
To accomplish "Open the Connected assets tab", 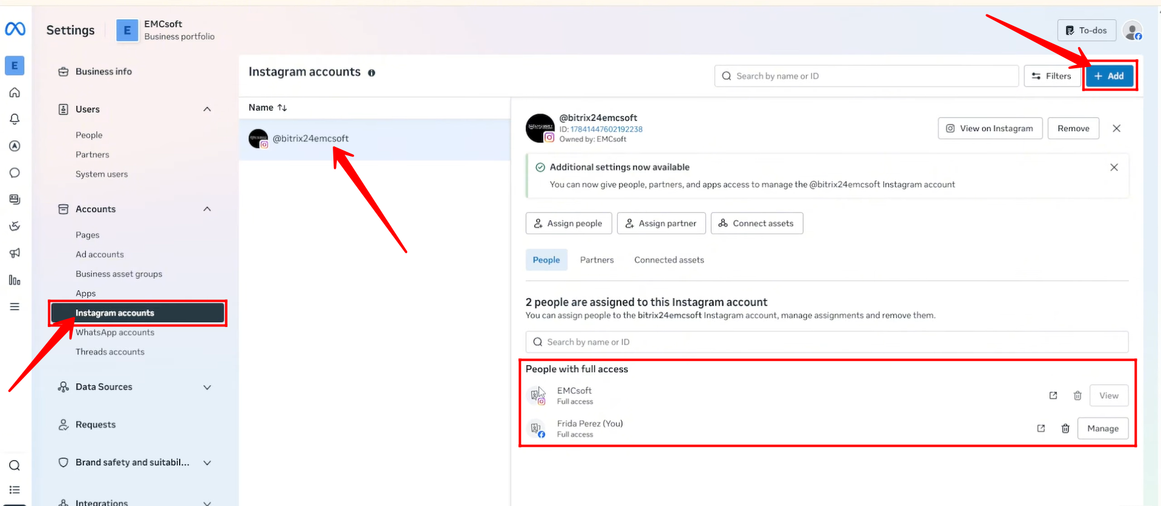I will click(x=669, y=260).
